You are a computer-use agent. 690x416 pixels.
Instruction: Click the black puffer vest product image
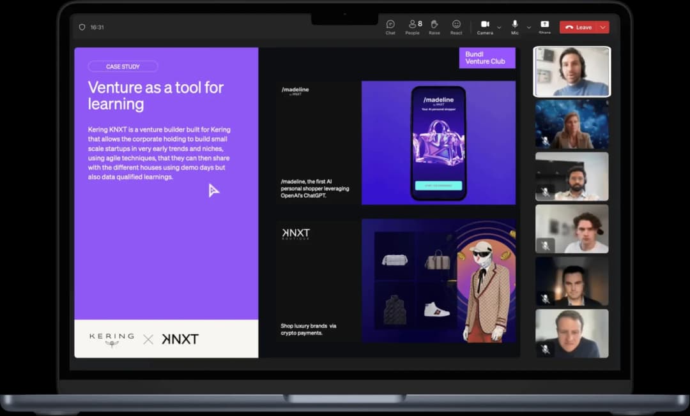click(x=395, y=310)
